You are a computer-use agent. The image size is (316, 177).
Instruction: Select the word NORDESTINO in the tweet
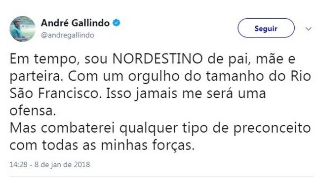(x=158, y=59)
